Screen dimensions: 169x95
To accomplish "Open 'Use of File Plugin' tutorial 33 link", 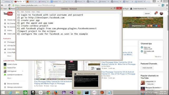I will 118,73.
